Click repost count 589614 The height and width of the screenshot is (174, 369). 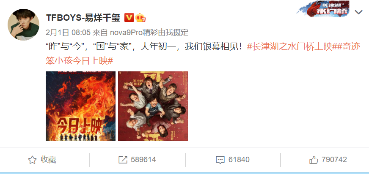pyautogui.click(x=143, y=160)
